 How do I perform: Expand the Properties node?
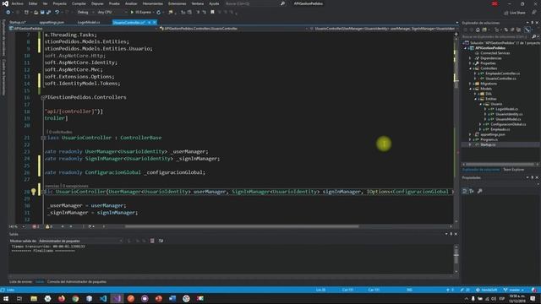pyautogui.click(x=471, y=63)
